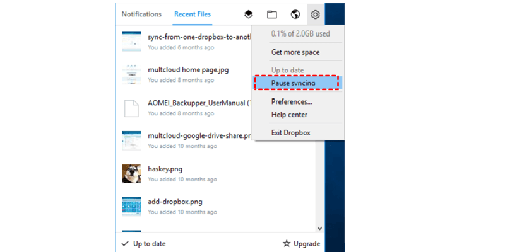Open Help center menu entry

click(289, 115)
